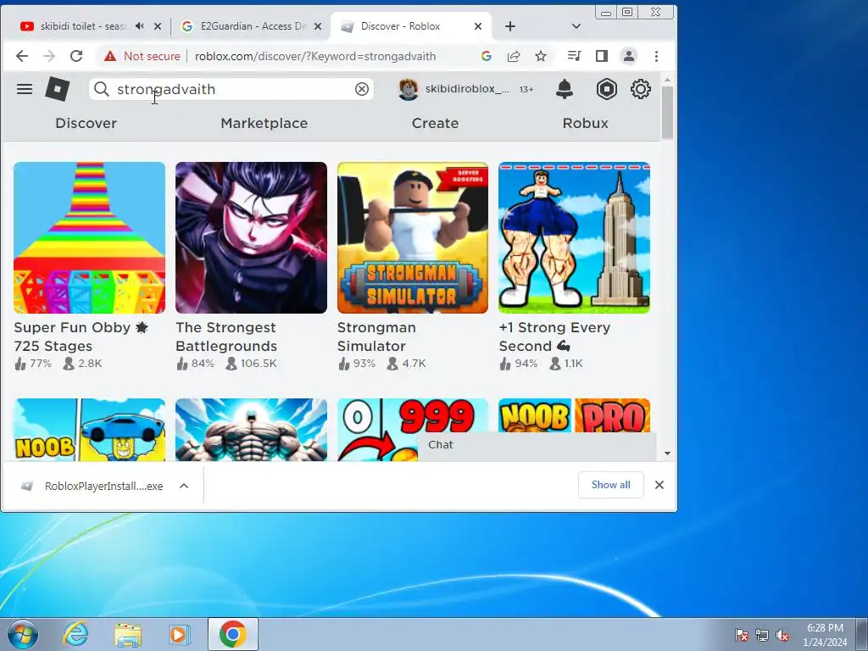Screen dimensions: 868x651
Task: Bookmark this page with the star
Action: point(541,56)
